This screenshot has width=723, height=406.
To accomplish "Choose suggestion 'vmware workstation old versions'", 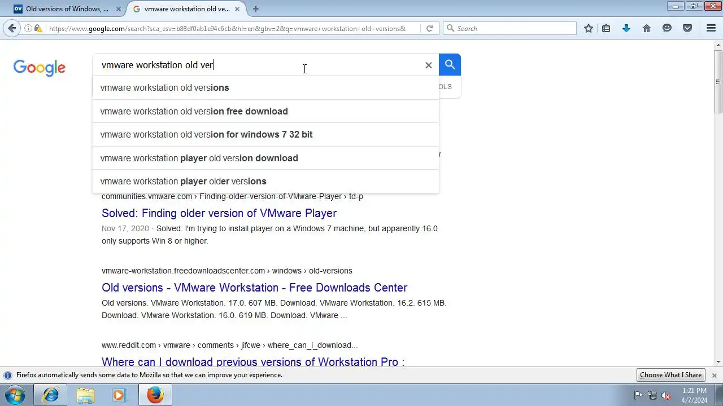I will pos(265,88).
